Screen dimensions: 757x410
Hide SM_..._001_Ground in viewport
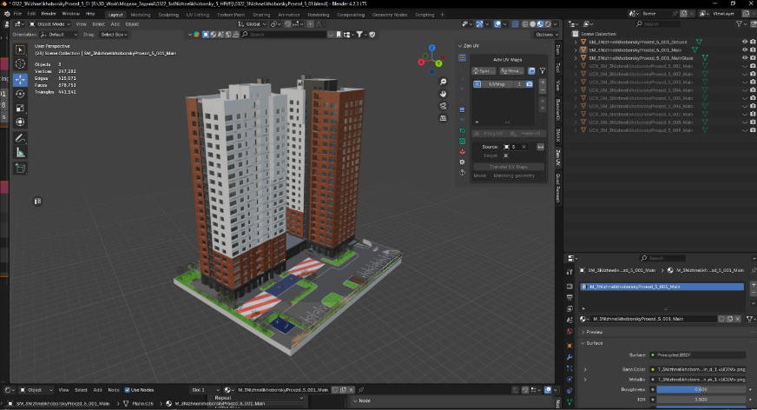tap(745, 42)
